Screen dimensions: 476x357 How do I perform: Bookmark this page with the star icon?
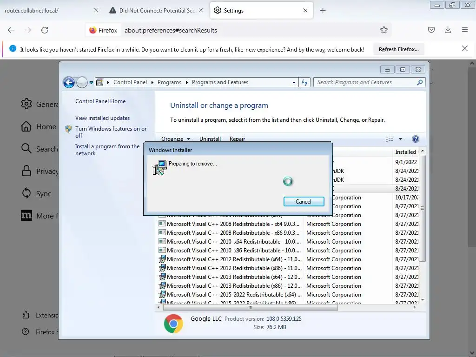(383, 30)
